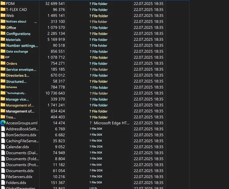Select the 'Technologically...' folder name
The width and height of the screenshot is (229, 189).
coord(16,93)
